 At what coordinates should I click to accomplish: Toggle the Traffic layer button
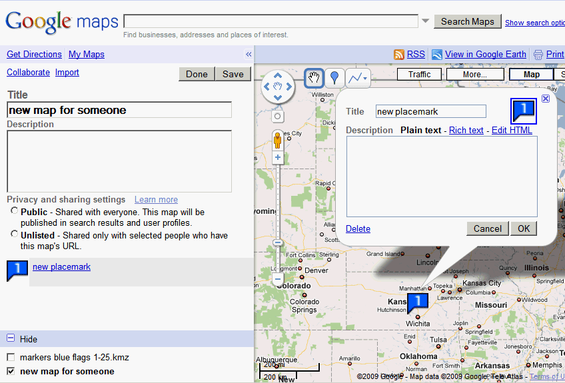click(419, 74)
